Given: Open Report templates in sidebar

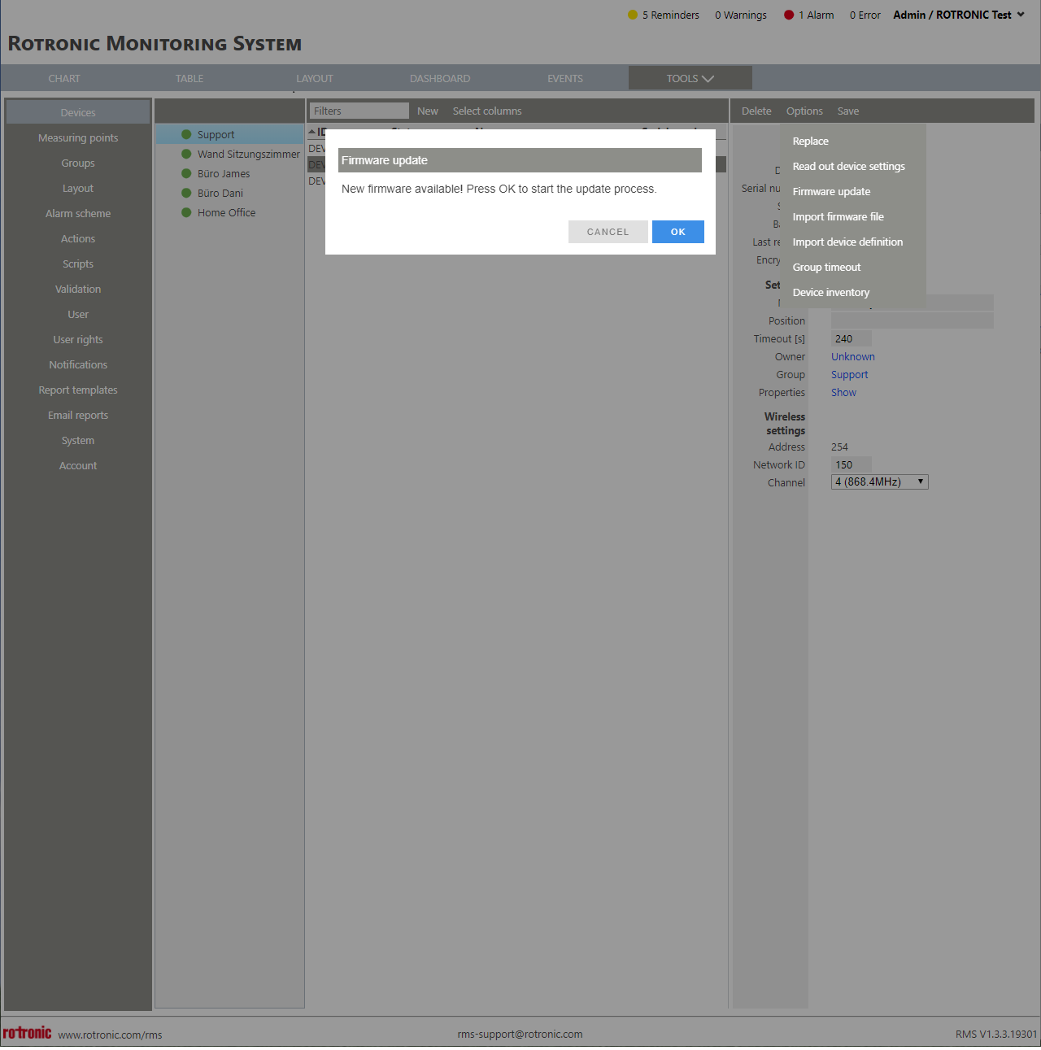Looking at the screenshot, I should [78, 390].
